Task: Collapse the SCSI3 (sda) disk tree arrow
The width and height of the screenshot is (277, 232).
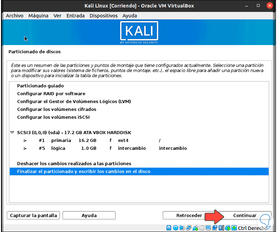Action: pos(12,132)
